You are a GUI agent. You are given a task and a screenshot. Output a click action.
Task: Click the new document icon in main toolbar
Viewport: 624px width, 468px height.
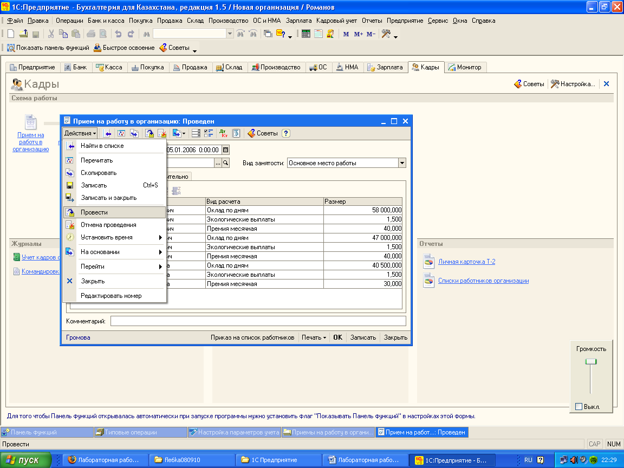(11, 34)
